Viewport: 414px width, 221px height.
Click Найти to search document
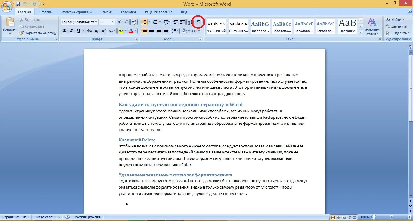[395, 20]
